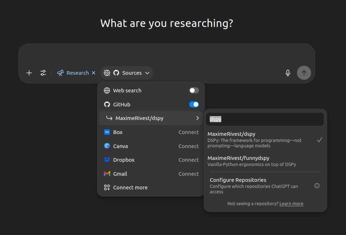Click the Sources label text

(132, 73)
